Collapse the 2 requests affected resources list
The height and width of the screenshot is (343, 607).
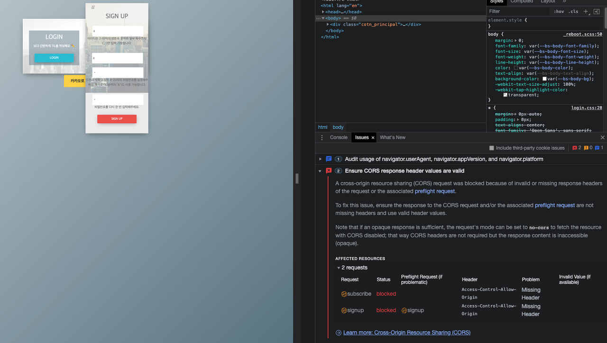pyautogui.click(x=339, y=268)
